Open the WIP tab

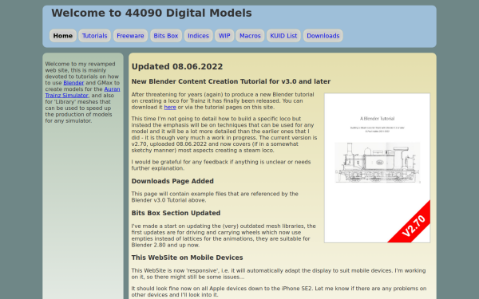(224, 36)
